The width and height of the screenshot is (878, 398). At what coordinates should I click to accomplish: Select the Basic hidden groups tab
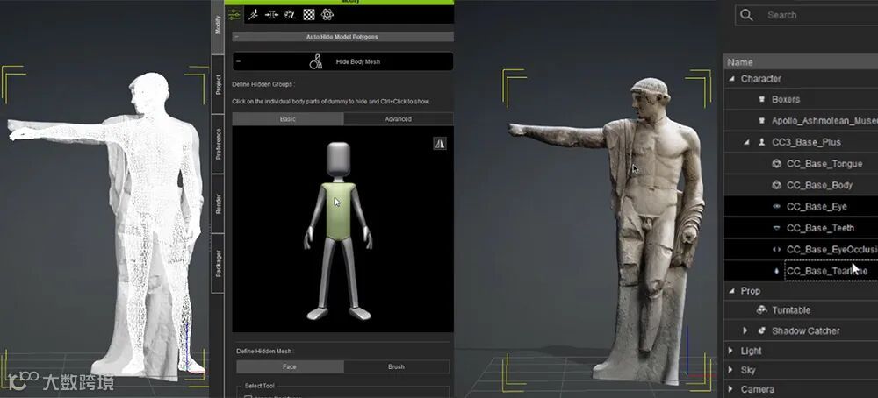coord(288,119)
